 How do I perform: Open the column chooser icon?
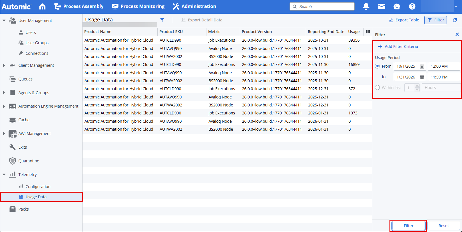coord(368,32)
